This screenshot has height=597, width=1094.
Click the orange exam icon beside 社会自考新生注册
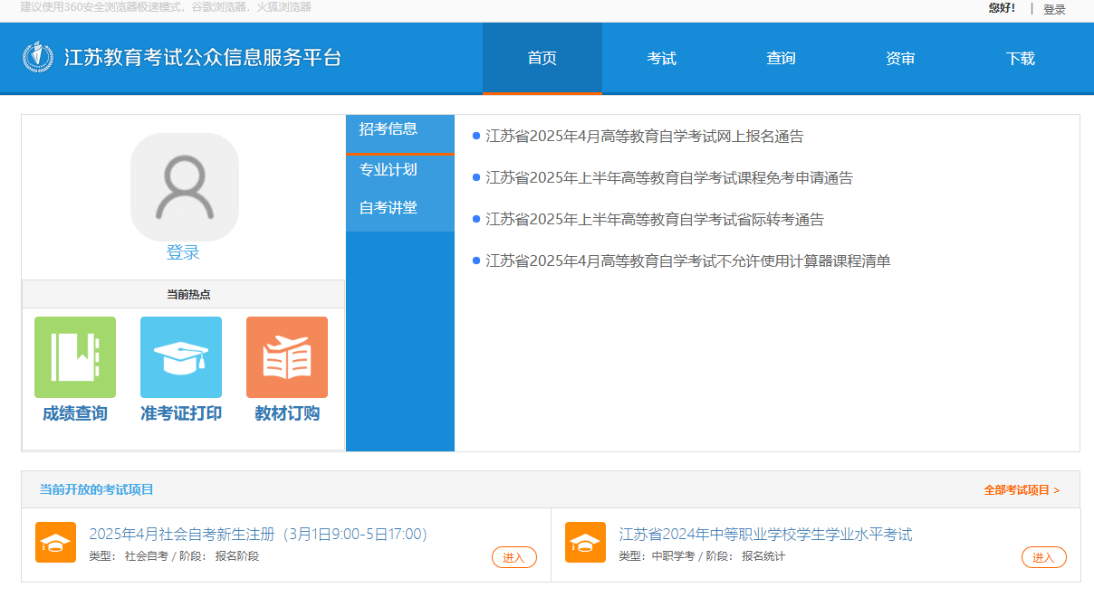[55, 543]
